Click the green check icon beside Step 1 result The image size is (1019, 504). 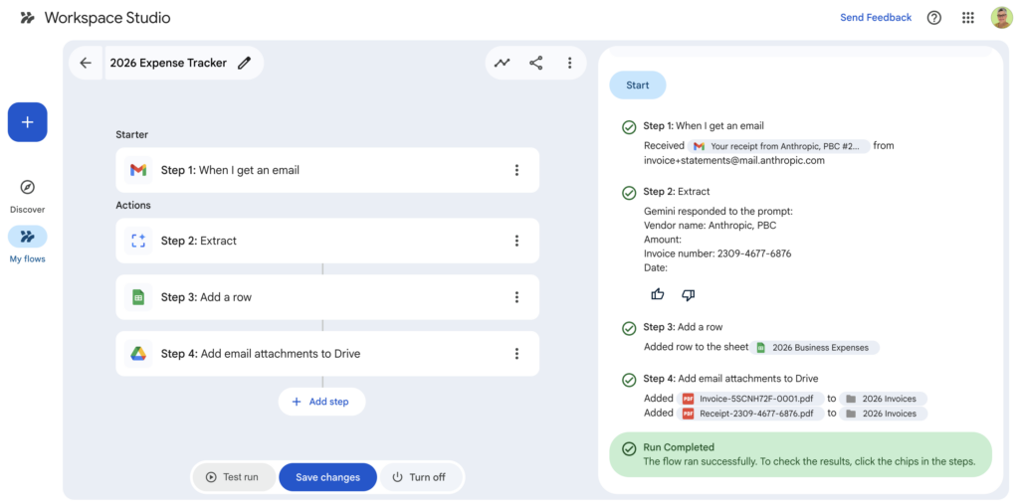pyautogui.click(x=629, y=127)
